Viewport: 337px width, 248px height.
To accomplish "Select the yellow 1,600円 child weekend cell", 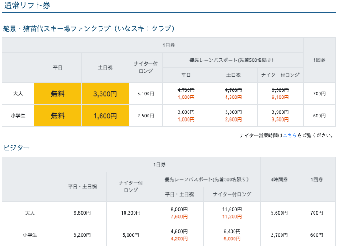I will tap(105, 116).
